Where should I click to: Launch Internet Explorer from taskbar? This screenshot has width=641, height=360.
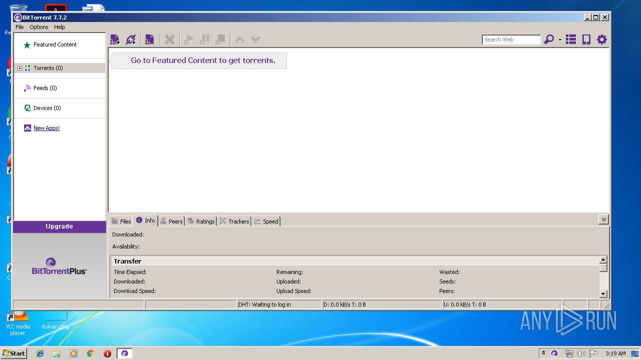tap(40, 353)
